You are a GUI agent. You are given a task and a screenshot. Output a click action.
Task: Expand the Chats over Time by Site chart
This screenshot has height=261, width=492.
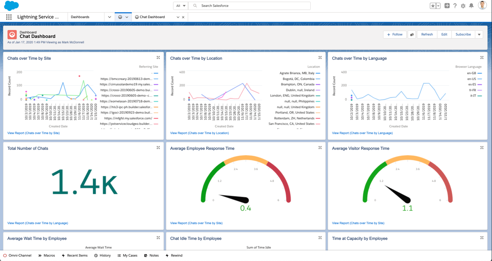click(158, 58)
